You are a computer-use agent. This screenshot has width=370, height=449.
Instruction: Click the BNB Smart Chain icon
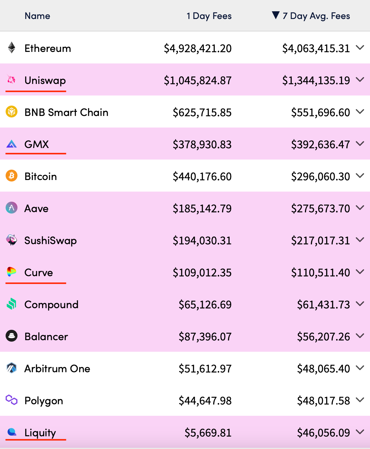pos(12,112)
